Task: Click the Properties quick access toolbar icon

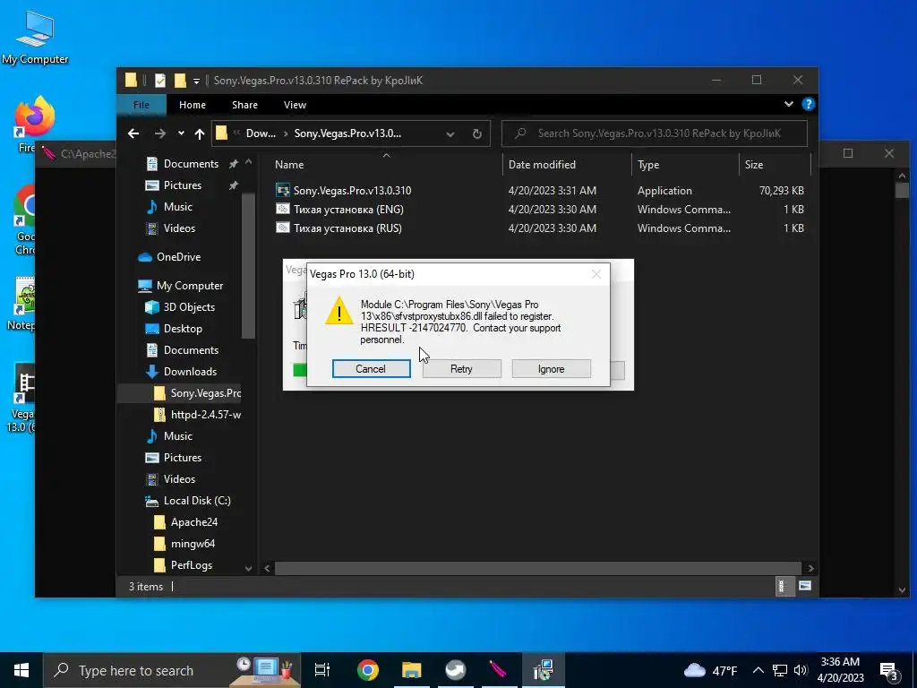Action: [160, 80]
